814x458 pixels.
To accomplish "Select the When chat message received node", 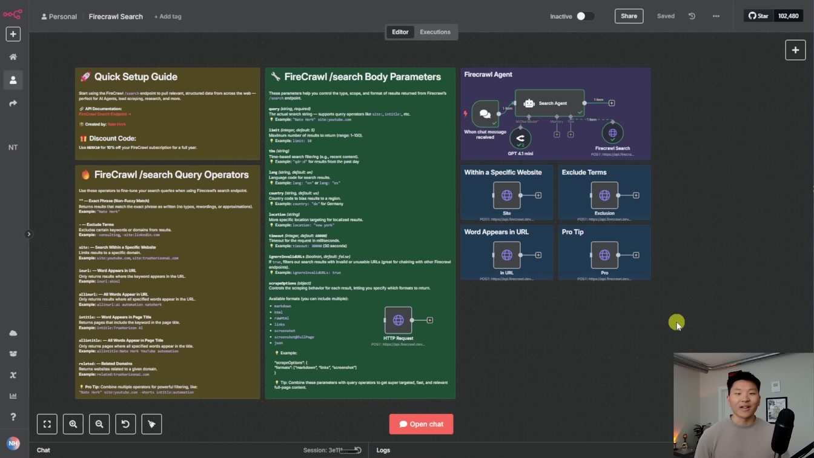I will (485, 114).
